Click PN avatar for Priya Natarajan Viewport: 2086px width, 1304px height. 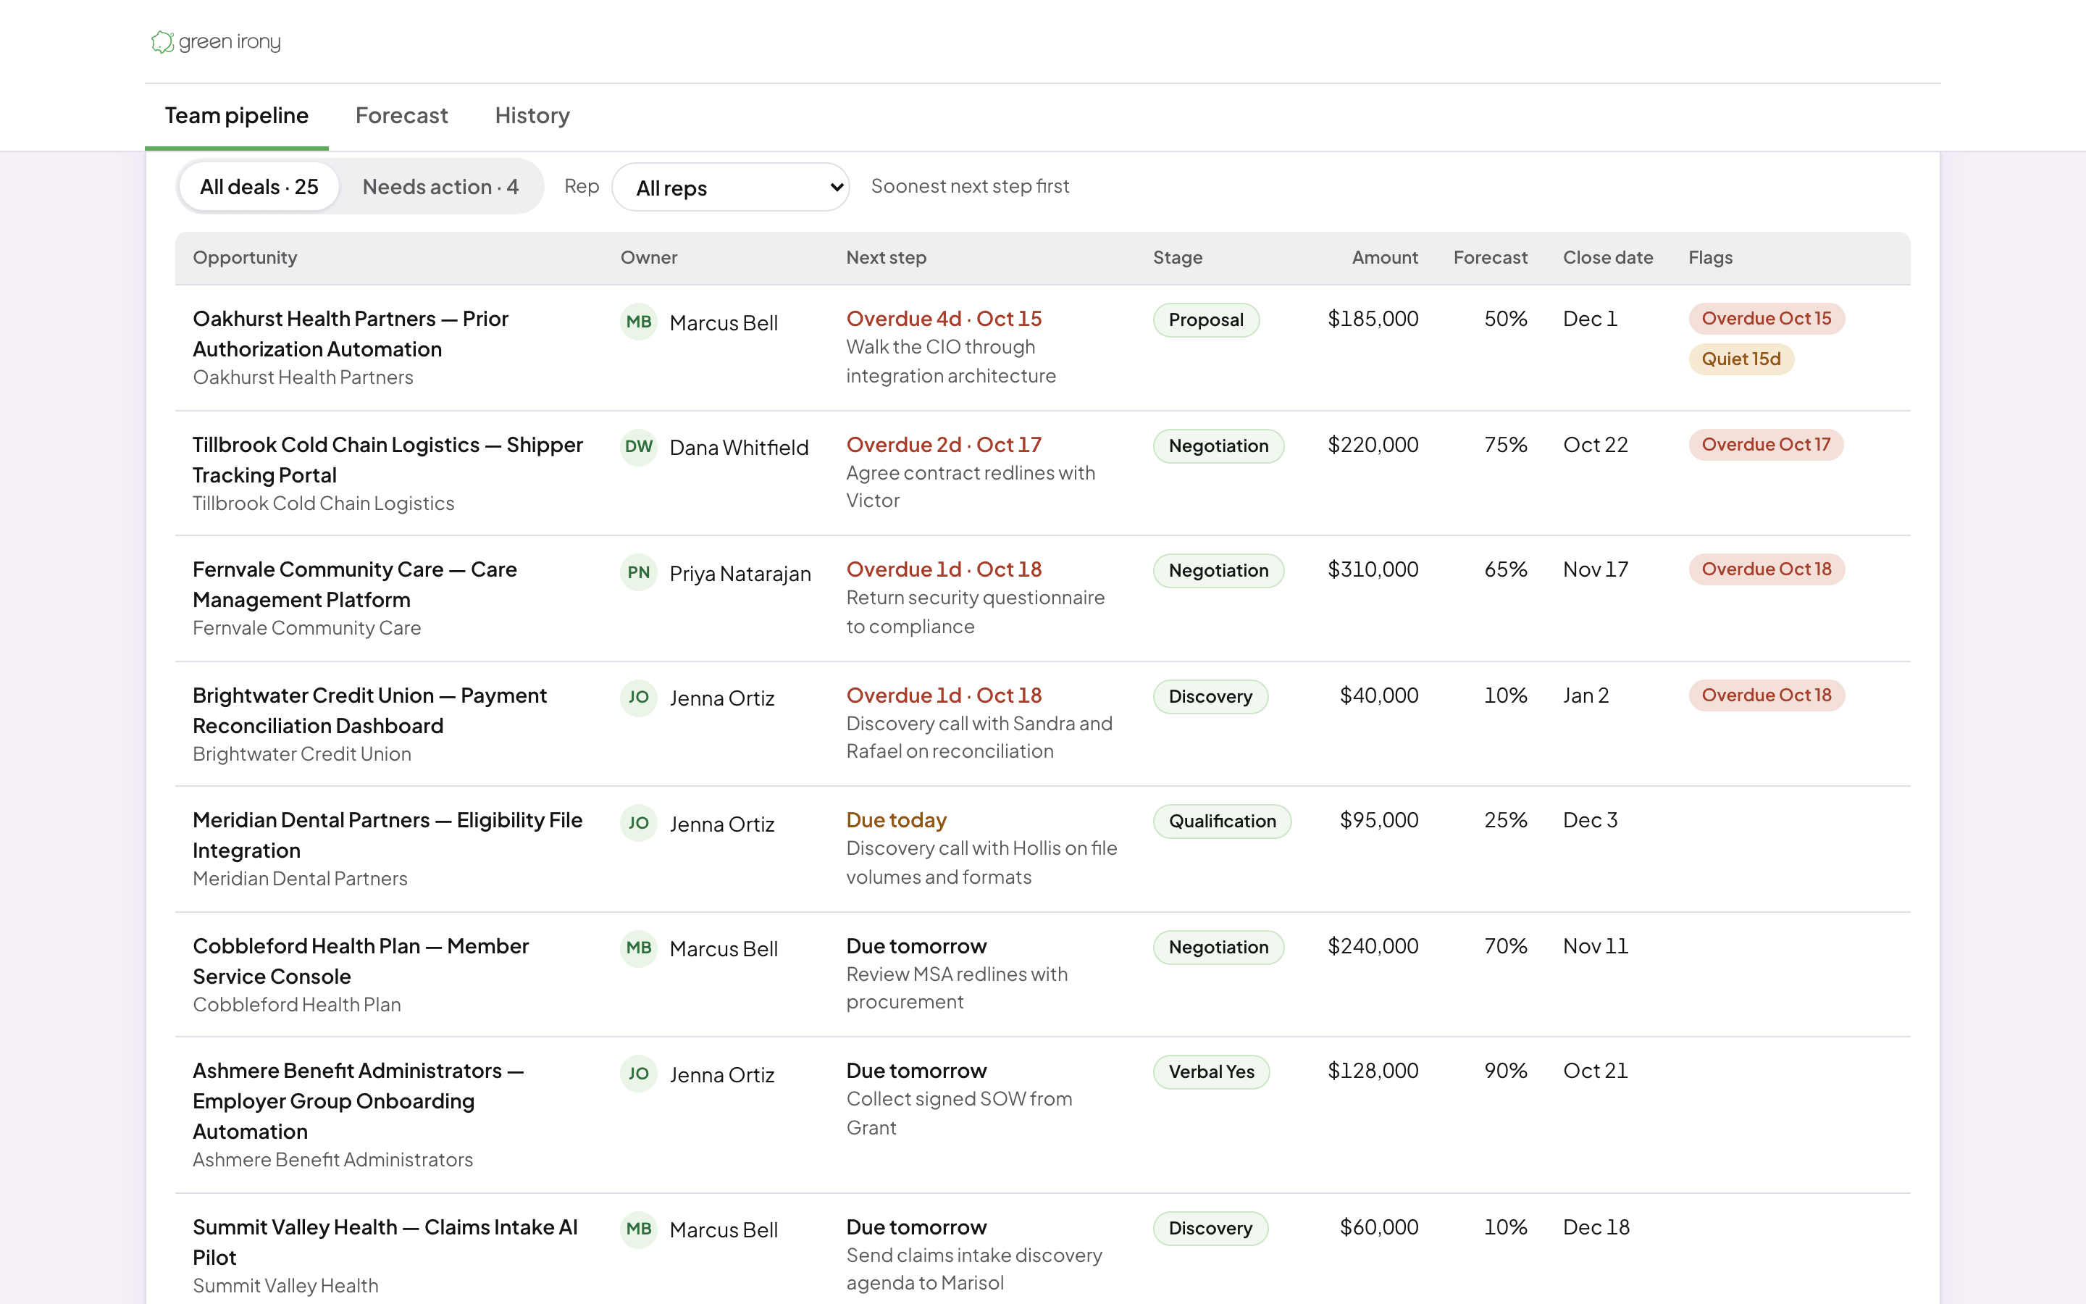tap(639, 572)
